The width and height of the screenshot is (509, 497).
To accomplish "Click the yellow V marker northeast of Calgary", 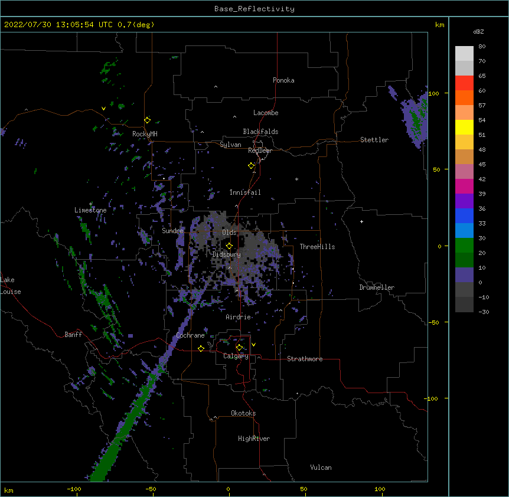I will coord(253,345).
